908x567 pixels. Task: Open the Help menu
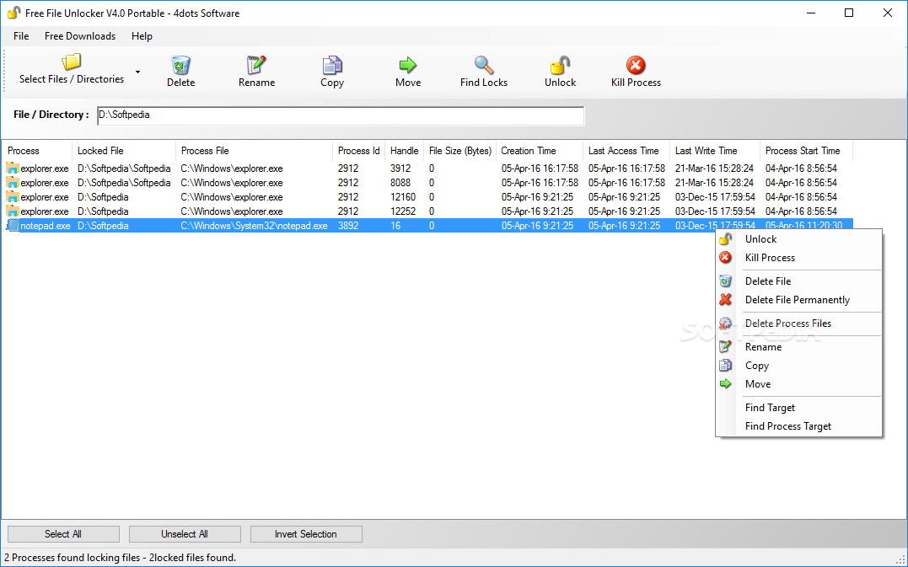[142, 36]
